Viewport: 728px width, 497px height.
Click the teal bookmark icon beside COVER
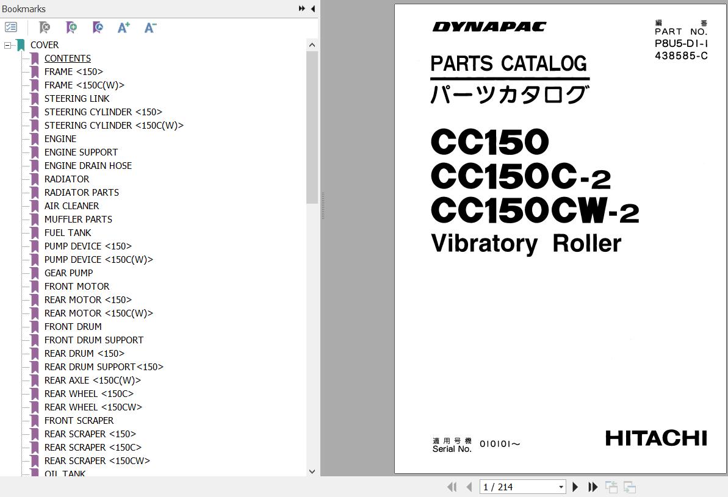(21, 45)
